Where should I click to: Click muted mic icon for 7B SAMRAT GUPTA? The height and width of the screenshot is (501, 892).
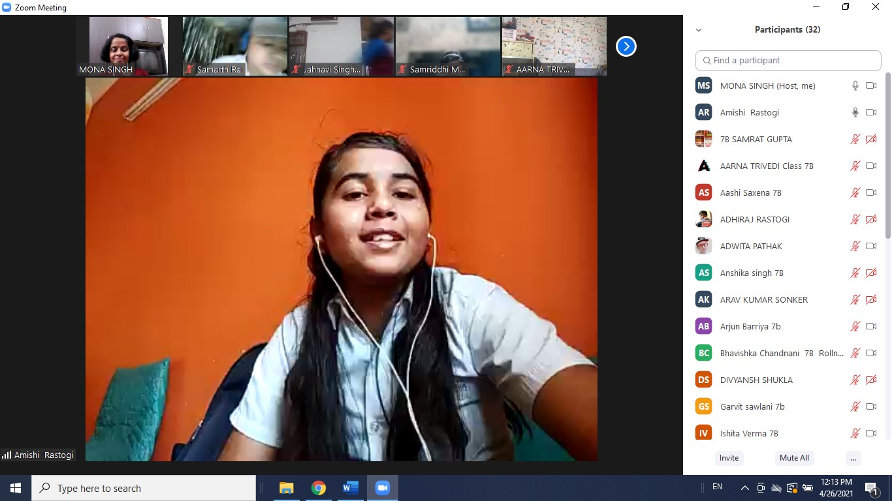855,139
